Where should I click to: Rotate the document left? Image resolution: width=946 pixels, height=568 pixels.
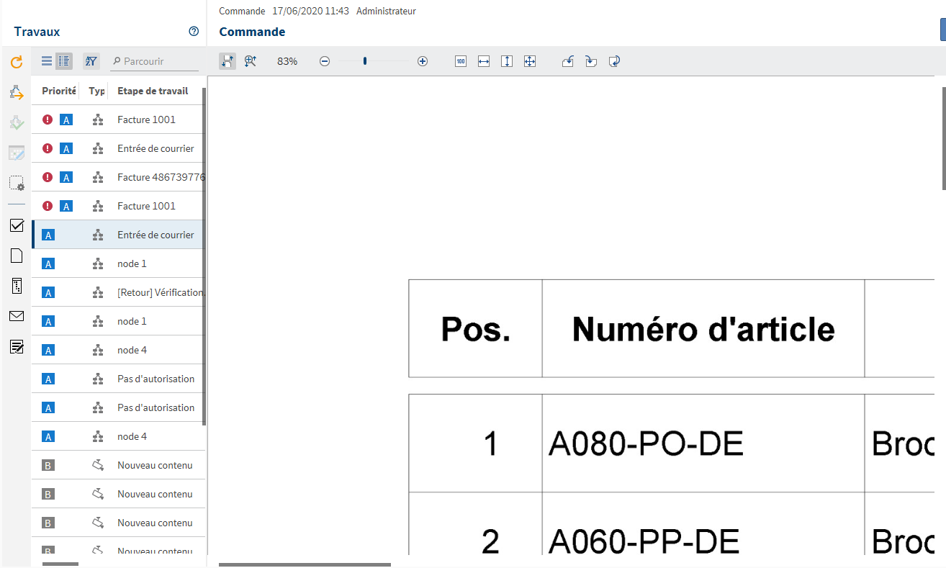click(x=567, y=62)
